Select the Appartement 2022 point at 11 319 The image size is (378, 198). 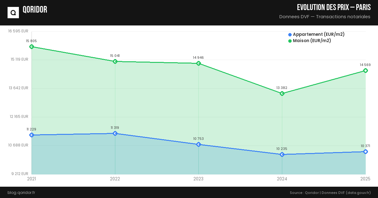click(115, 133)
